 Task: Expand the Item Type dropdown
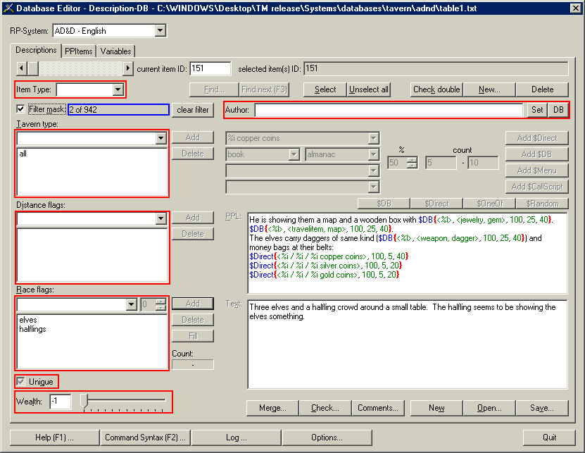118,90
